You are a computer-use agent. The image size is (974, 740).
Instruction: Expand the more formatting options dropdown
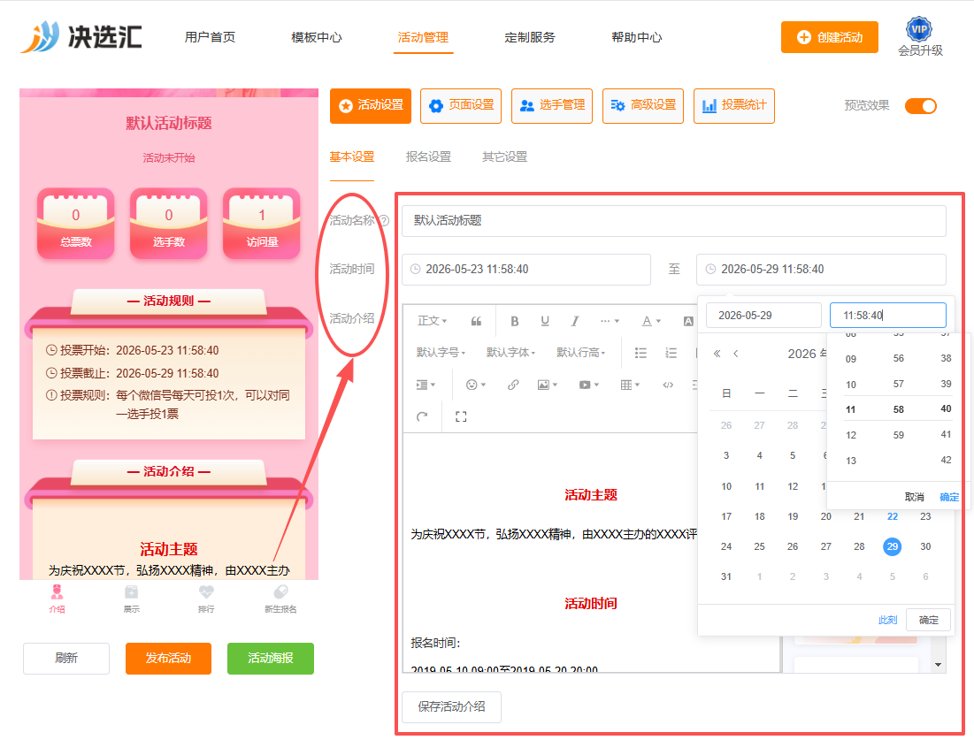tap(610, 321)
